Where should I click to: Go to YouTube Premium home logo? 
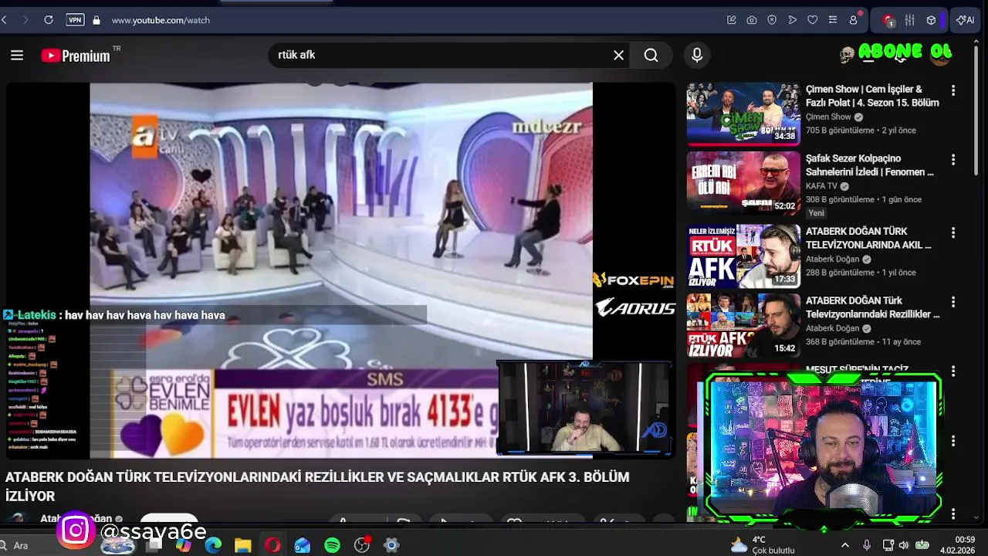coord(76,56)
